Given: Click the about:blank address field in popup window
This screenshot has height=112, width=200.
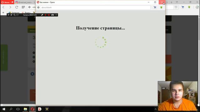Looking at the screenshot, I should click(x=95, y=7).
